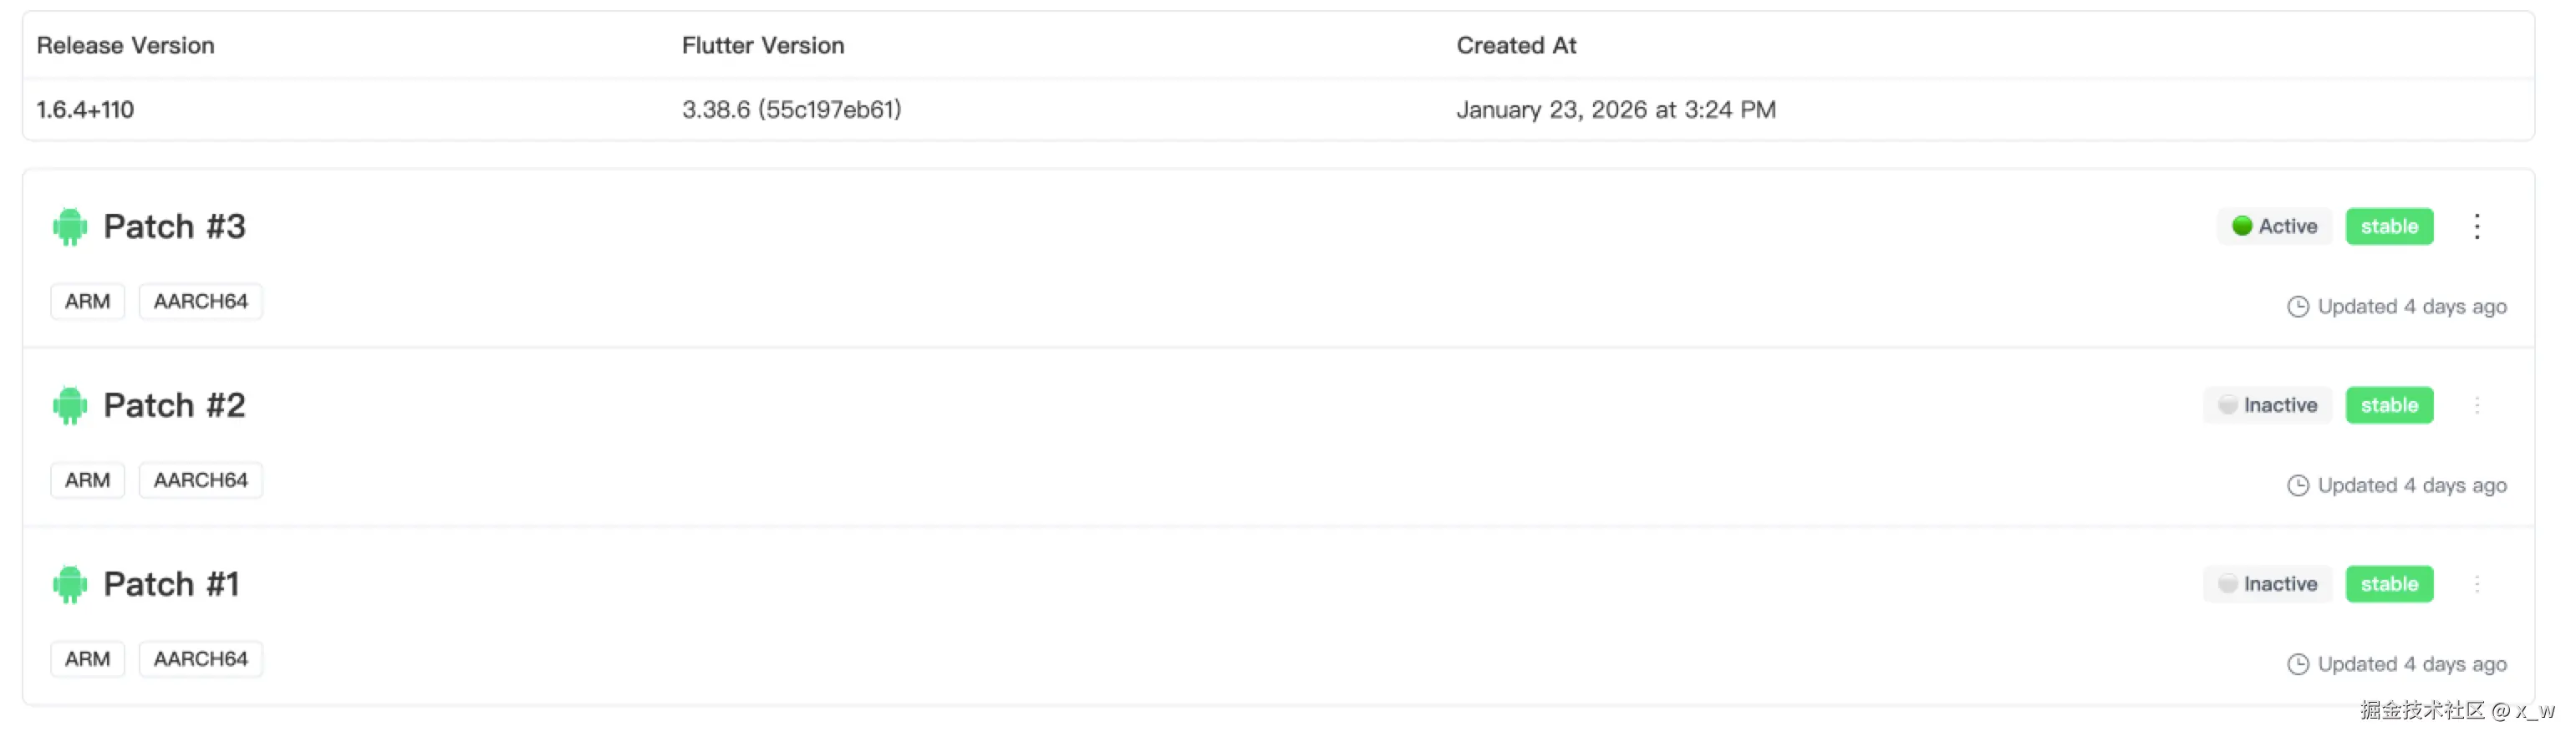Click the stable channel tag on Patch #3
Viewport: 2576px width, 742px height.
pos(2389,227)
